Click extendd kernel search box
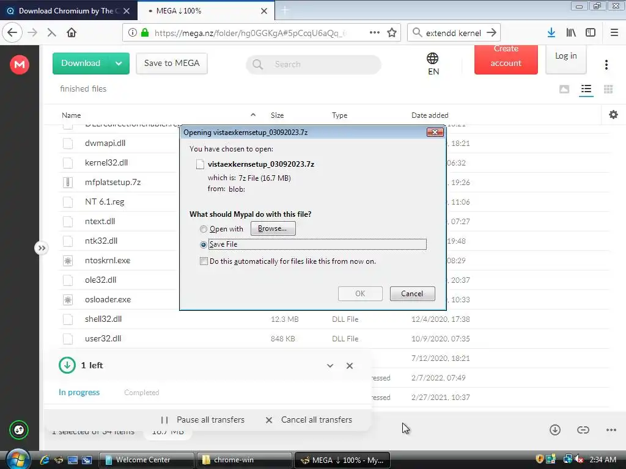The width and height of the screenshot is (626, 469). tap(453, 33)
